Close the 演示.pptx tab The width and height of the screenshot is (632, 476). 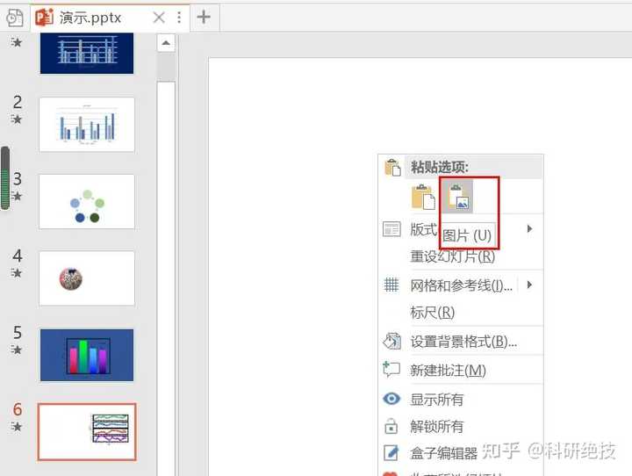click(x=159, y=18)
